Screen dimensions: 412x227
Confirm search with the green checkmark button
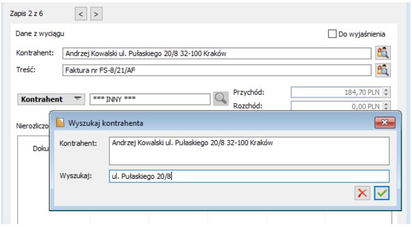[382, 193]
